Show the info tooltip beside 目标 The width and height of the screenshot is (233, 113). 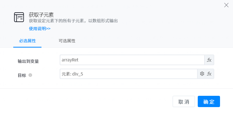[30, 75]
